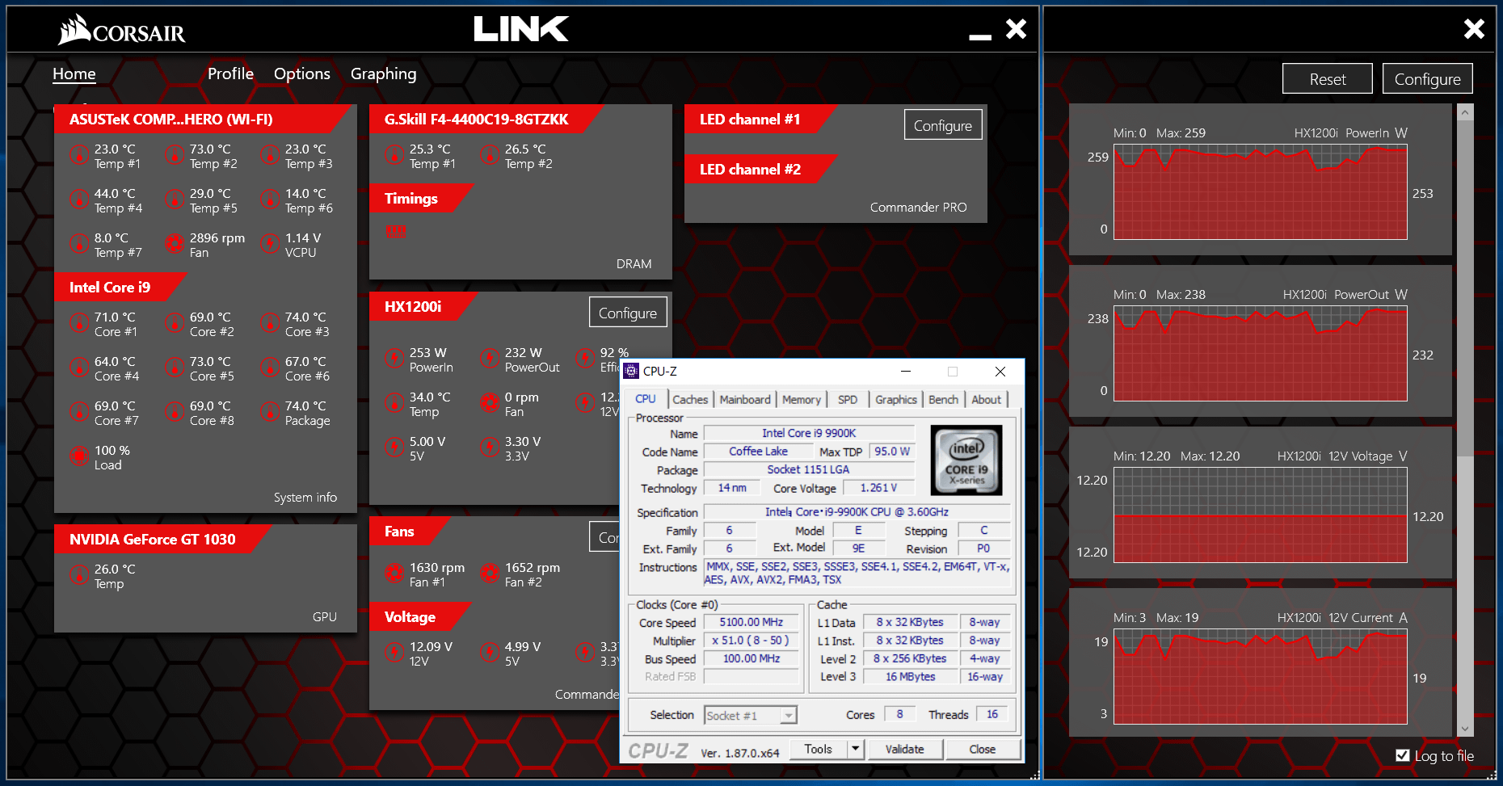1503x786 pixels.
Task: Click the HX1200i 12V Current graph
Action: pos(1261,676)
